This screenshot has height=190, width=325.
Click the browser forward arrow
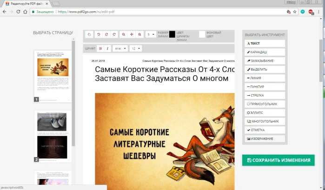(11, 12)
